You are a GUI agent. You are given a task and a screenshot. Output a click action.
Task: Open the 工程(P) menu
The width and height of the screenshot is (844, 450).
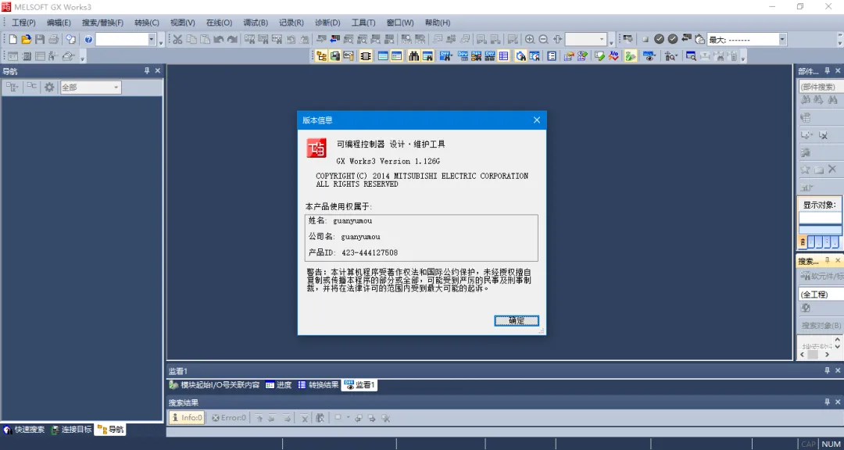click(23, 23)
